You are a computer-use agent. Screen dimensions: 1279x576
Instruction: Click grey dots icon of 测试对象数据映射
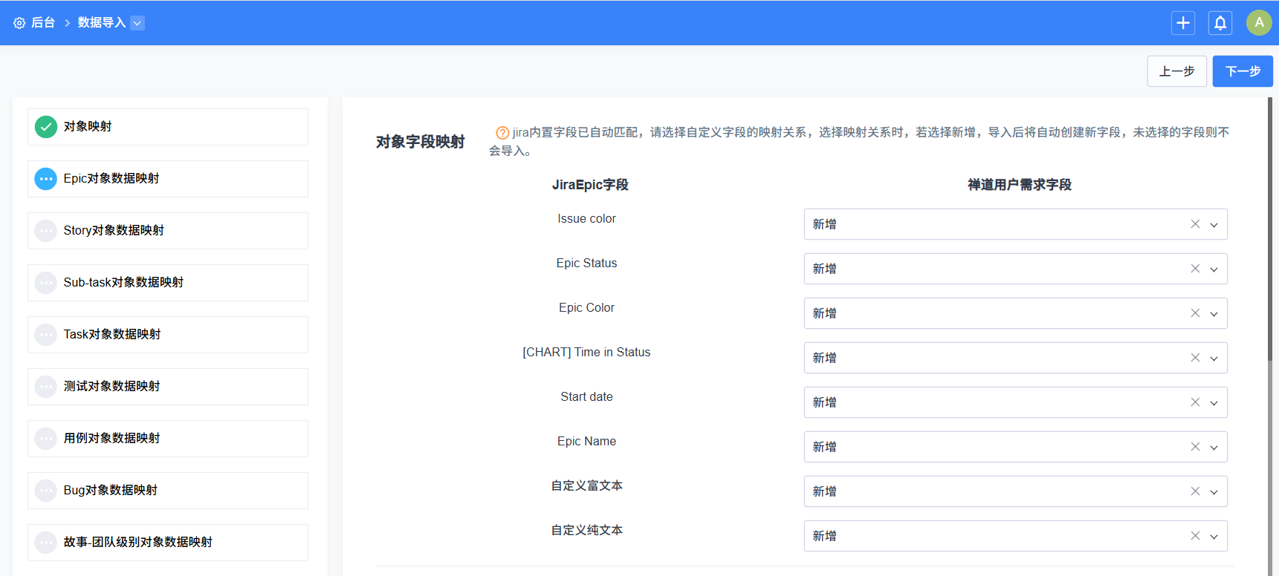pyautogui.click(x=46, y=387)
